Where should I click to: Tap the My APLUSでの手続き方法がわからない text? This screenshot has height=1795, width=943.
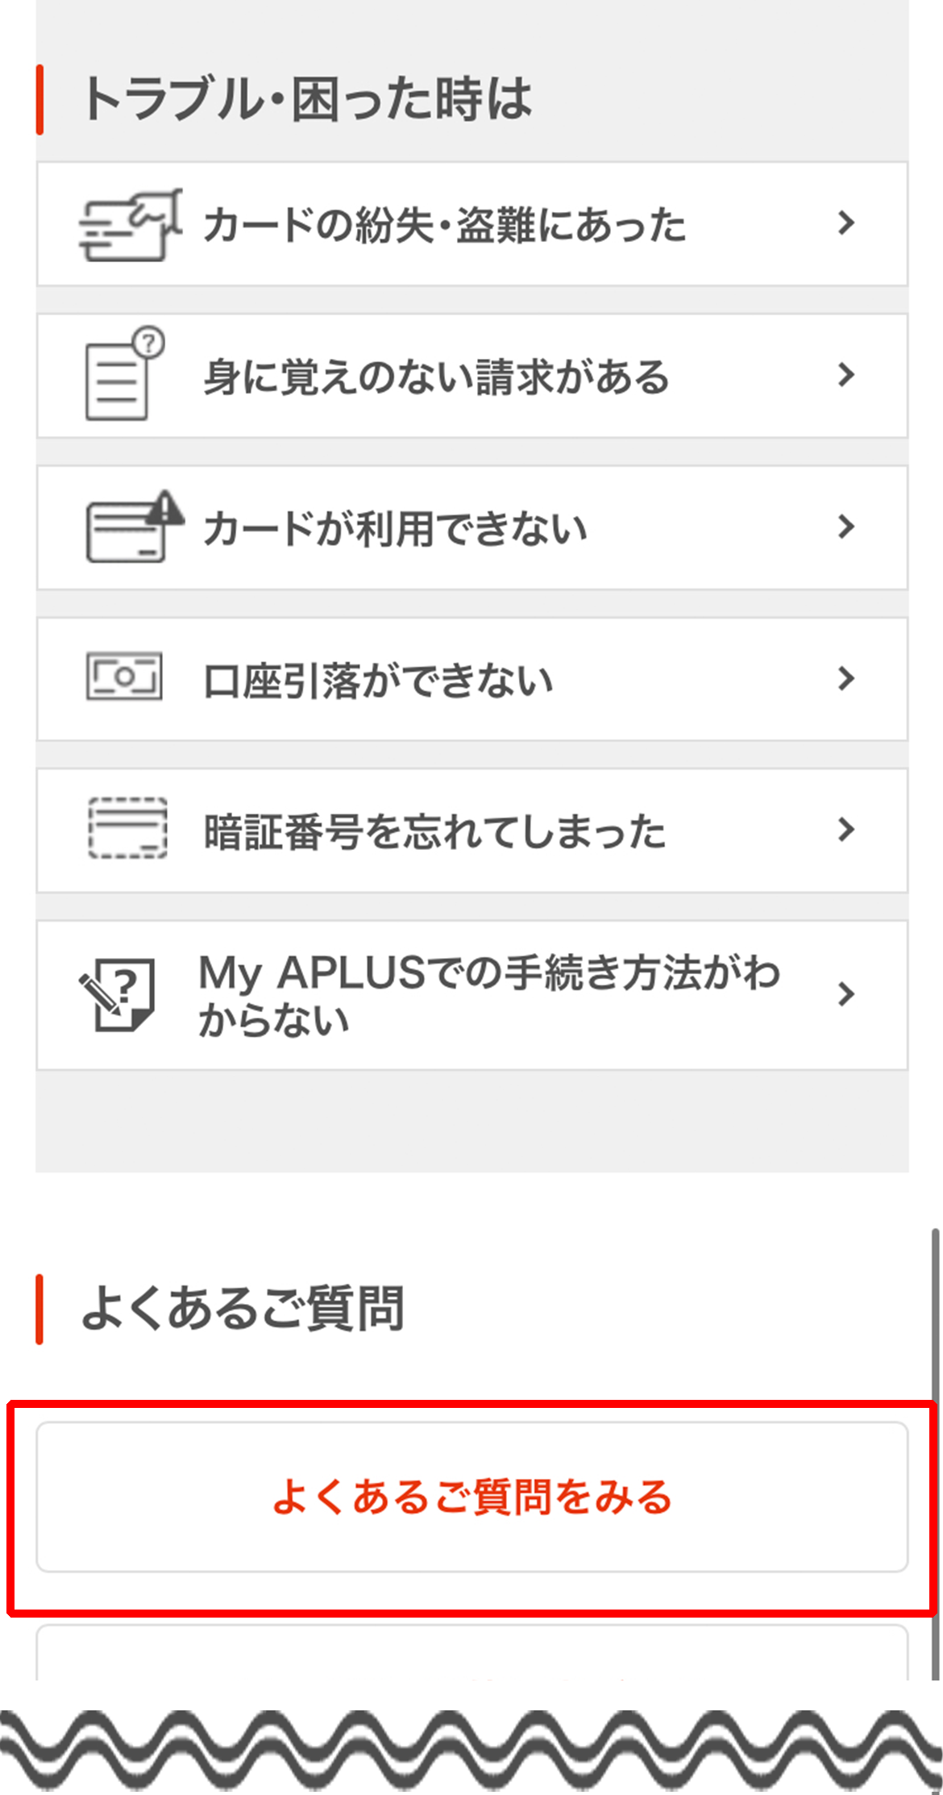point(488,995)
